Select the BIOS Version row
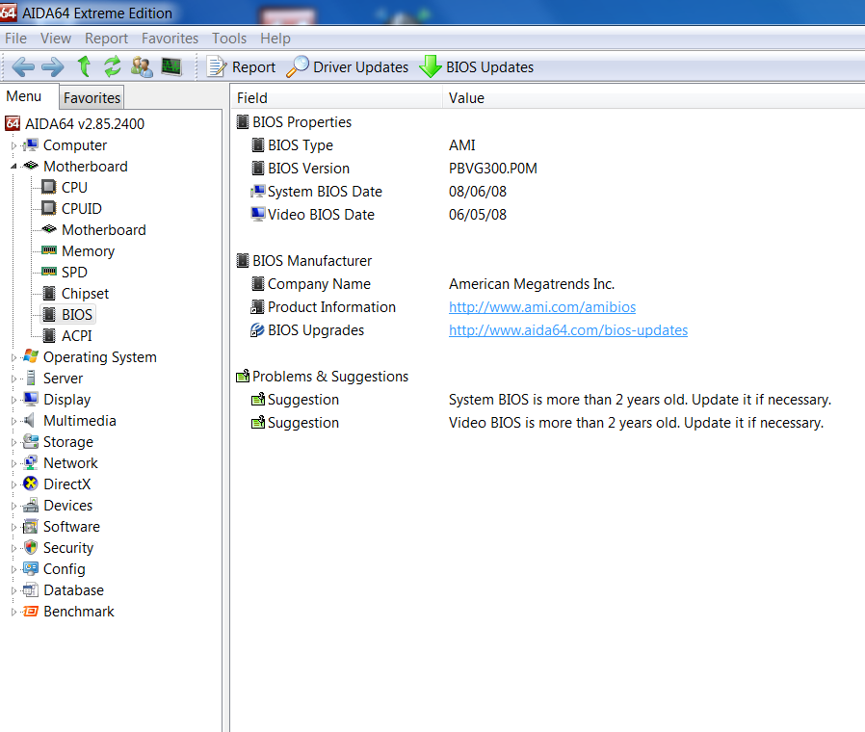The width and height of the screenshot is (865, 732). point(547,169)
